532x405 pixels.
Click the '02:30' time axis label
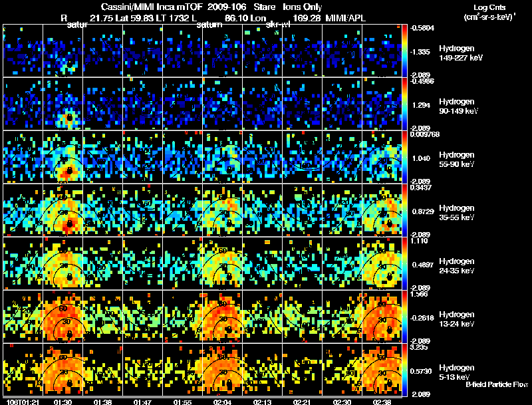click(342, 402)
